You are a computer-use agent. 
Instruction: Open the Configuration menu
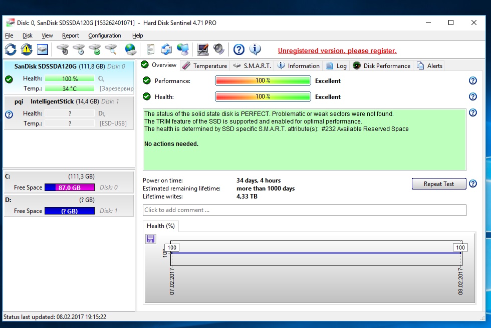104,35
